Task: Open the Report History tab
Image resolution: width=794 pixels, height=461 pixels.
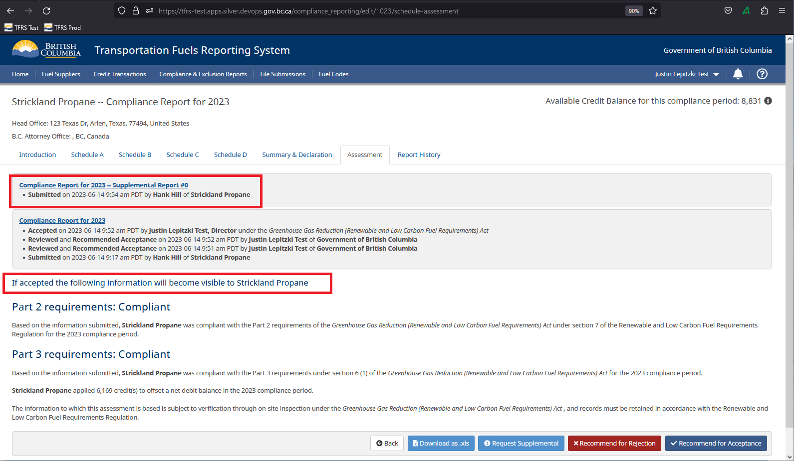Action: pyautogui.click(x=419, y=155)
